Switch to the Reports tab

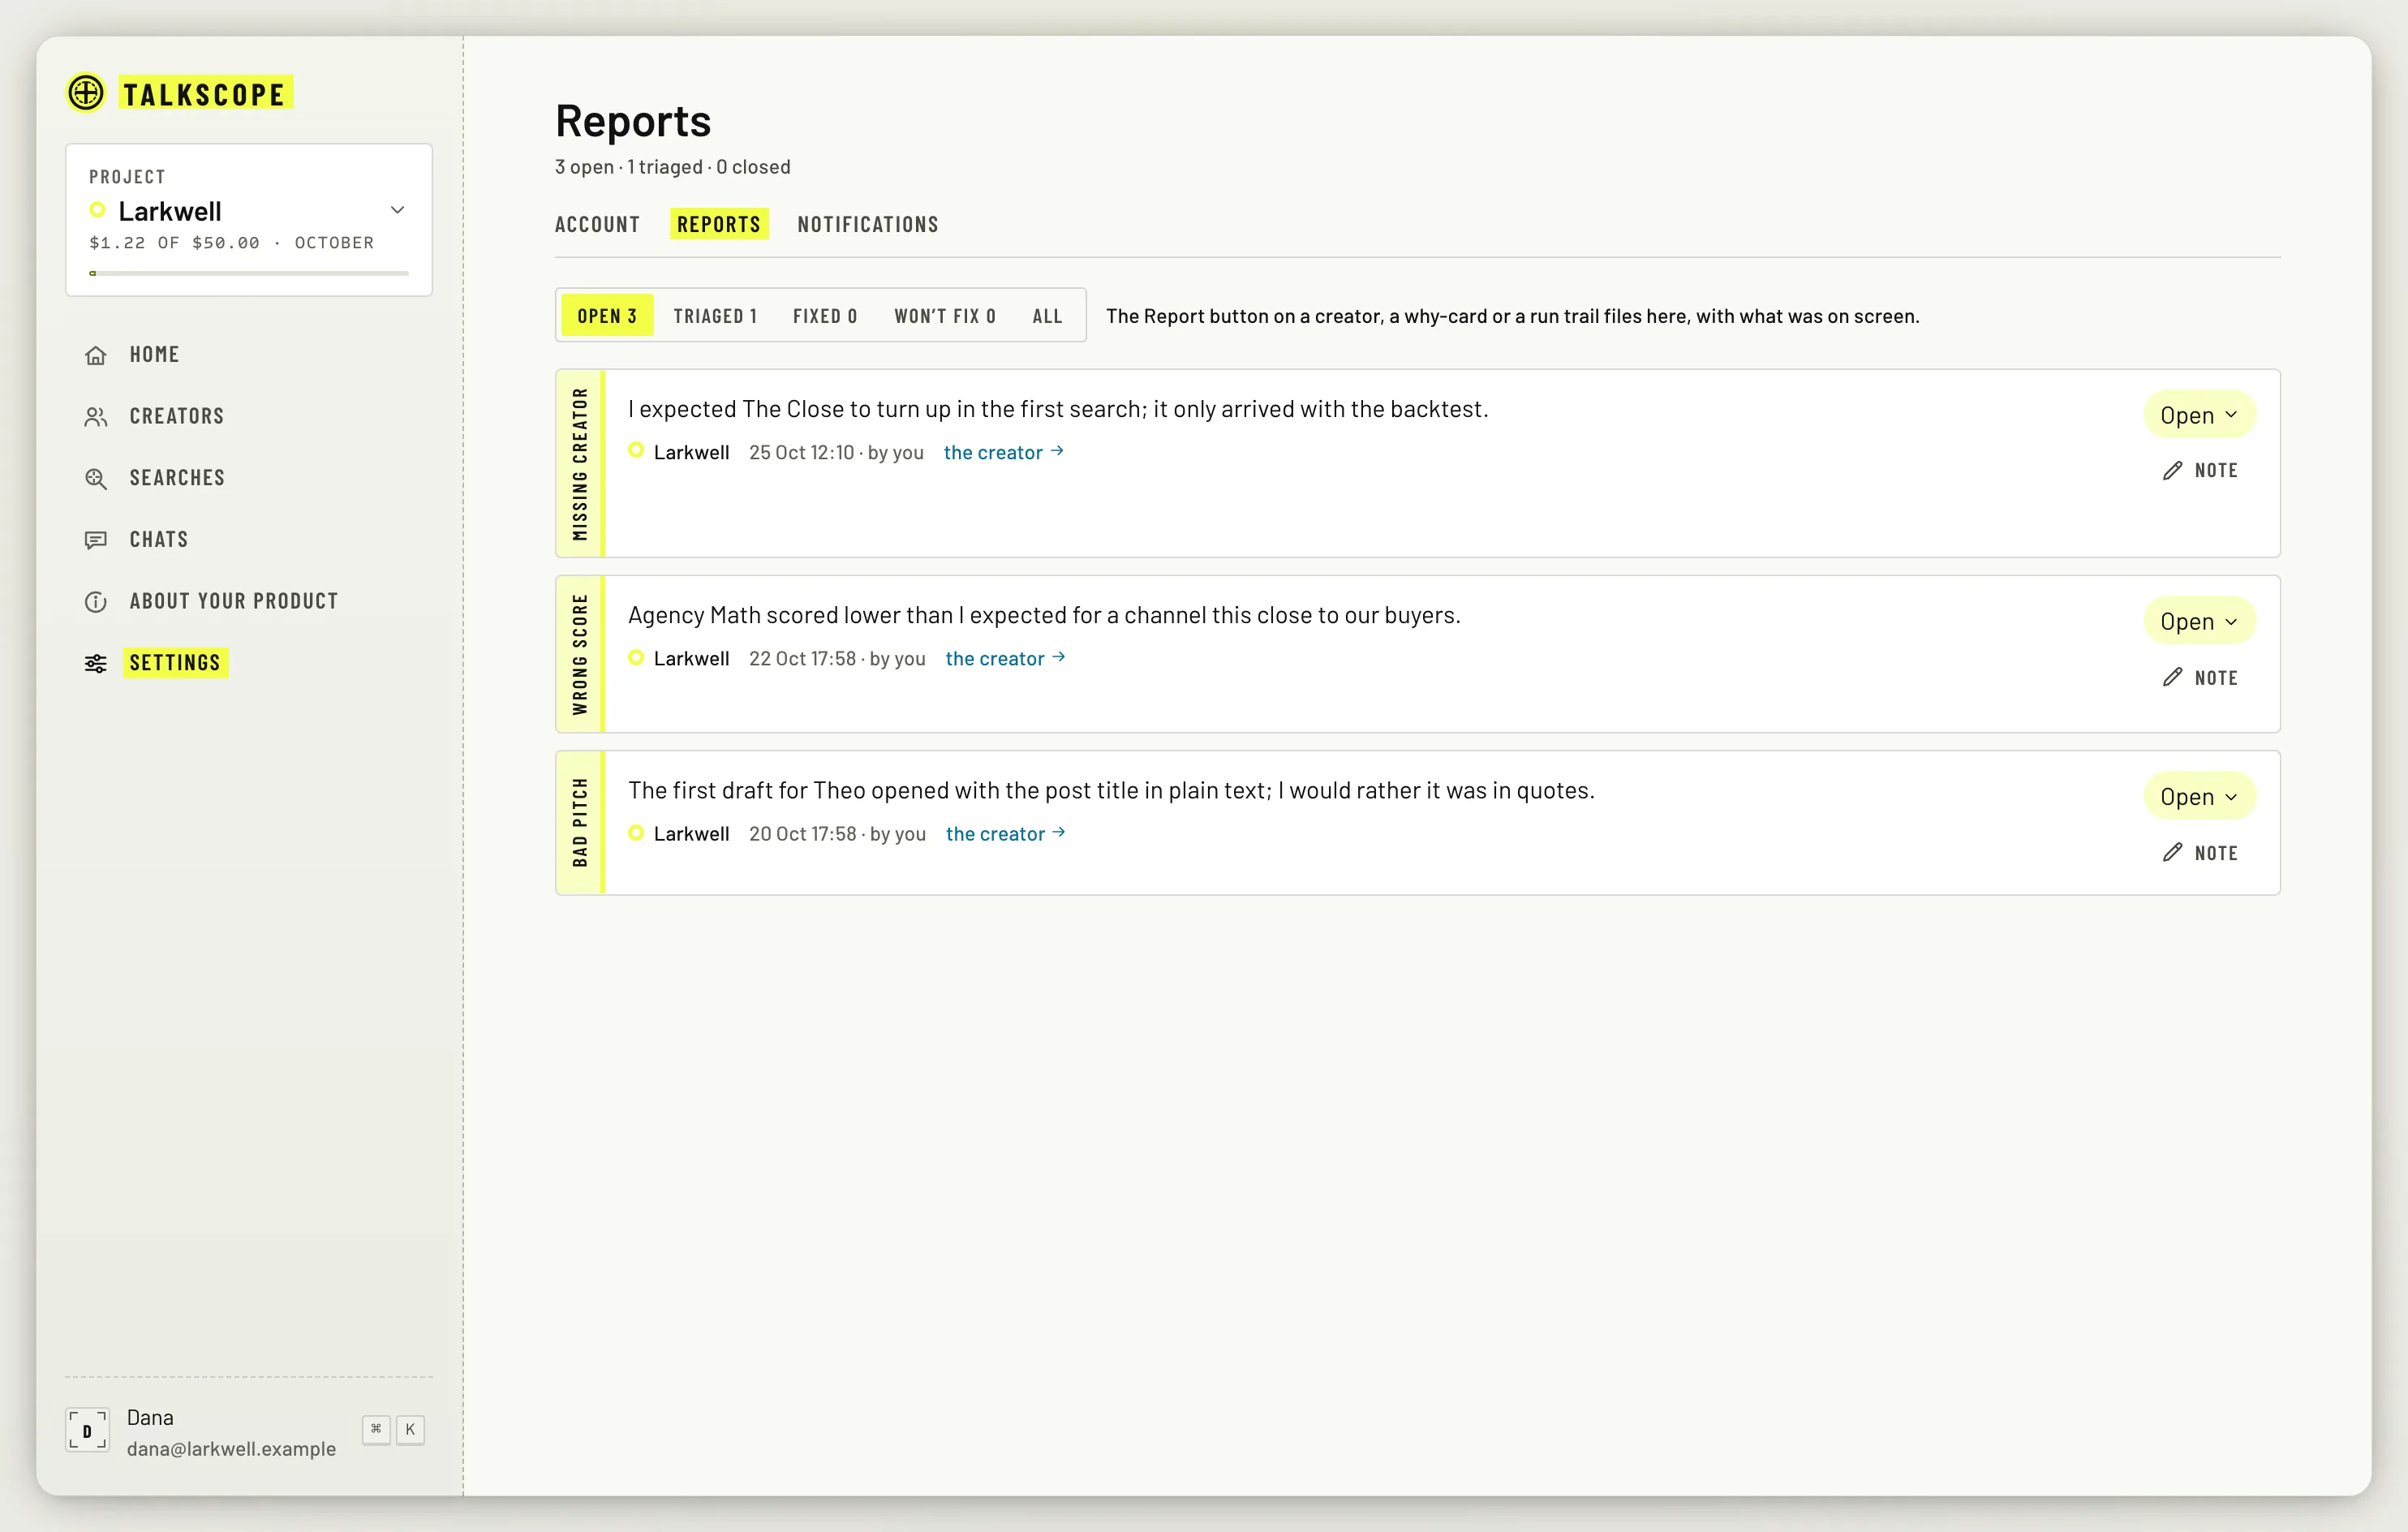click(x=719, y=224)
